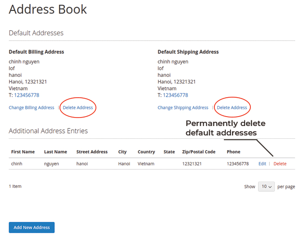Delete the default shipping address
The width and height of the screenshot is (307, 236).
coord(232,108)
